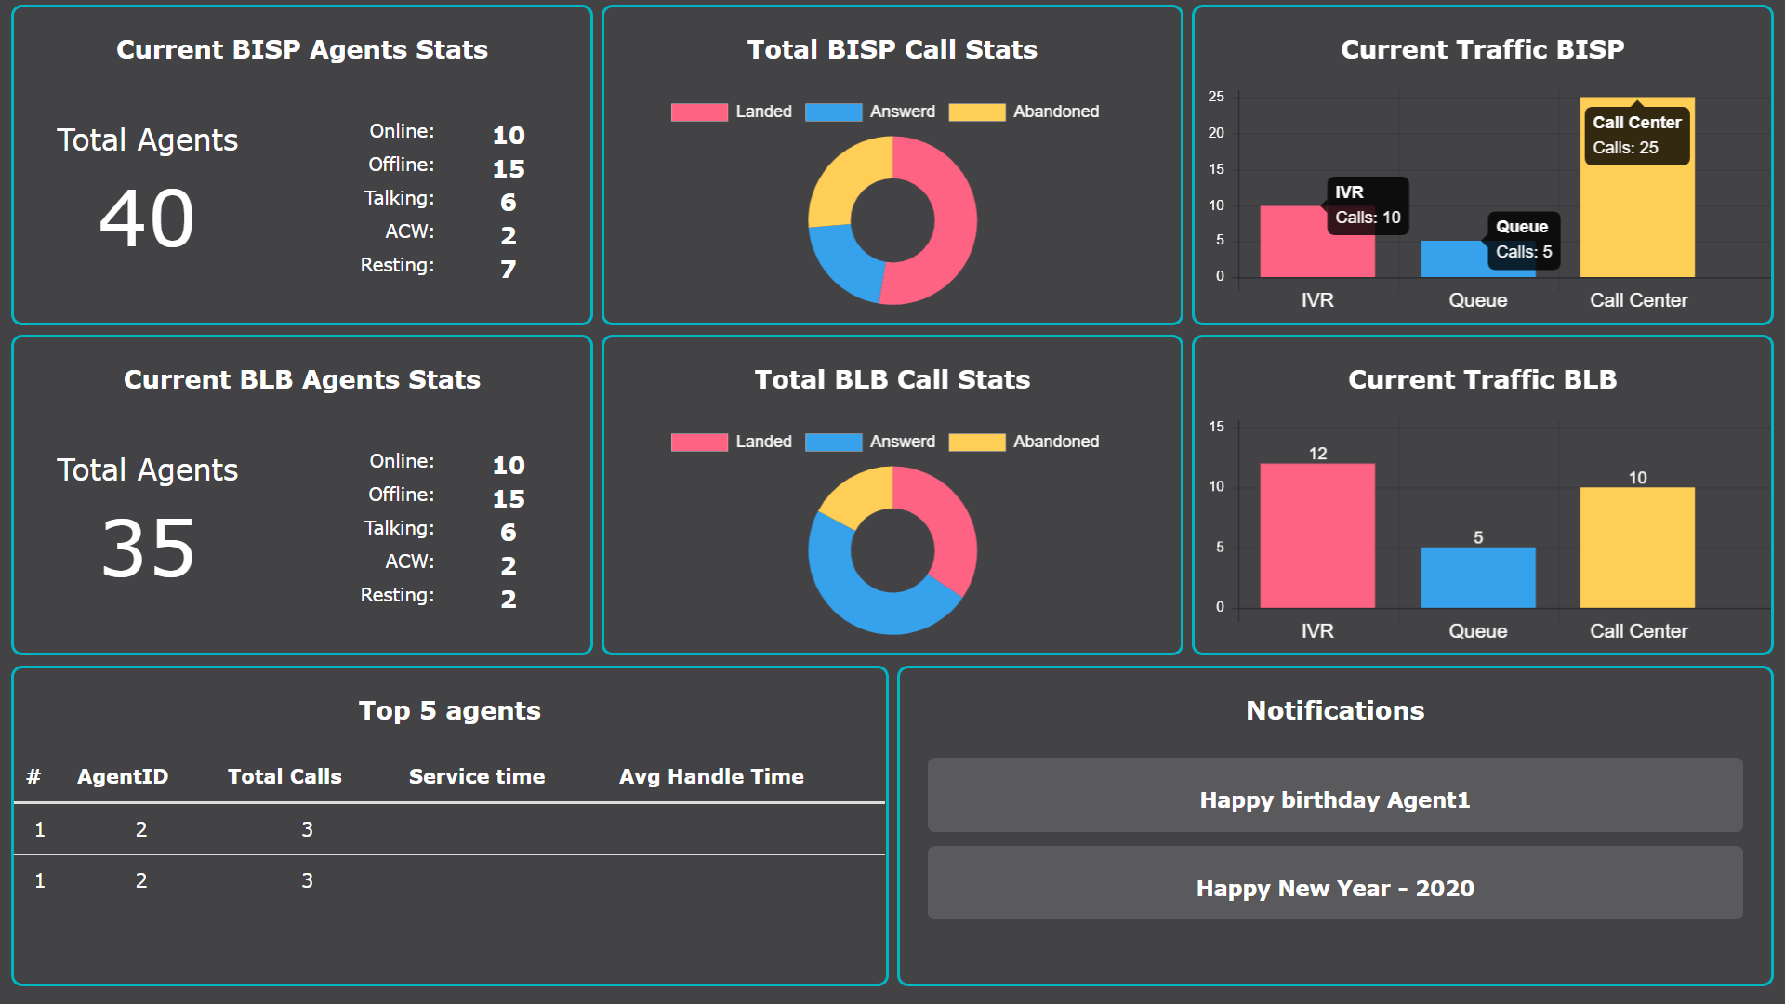Click the Service time column header
The width and height of the screenshot is (1785, 1004).
(477, 776)
